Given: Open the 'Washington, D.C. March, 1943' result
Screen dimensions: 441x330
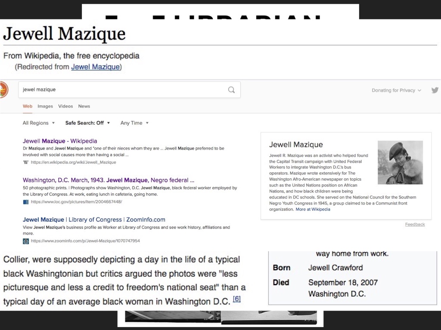Looking at the screenshot, I should [x=109, y=180].
